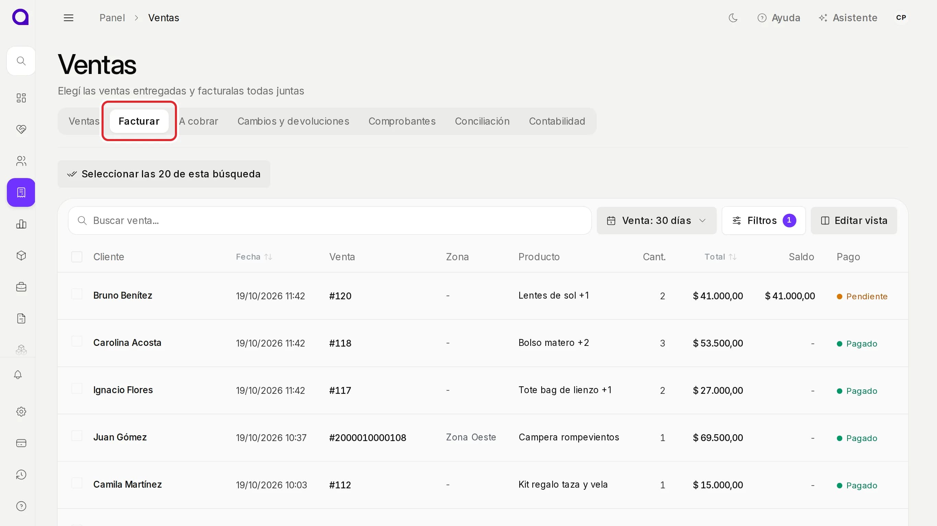Open the dashboard grid icon in sidebar
The width and height of the screenshot is (937, 526).
(x=21, y=98)
